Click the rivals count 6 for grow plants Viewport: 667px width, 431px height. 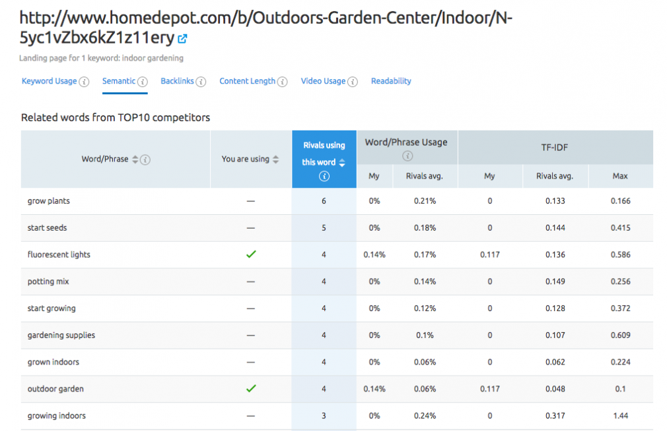coord(324,201)
